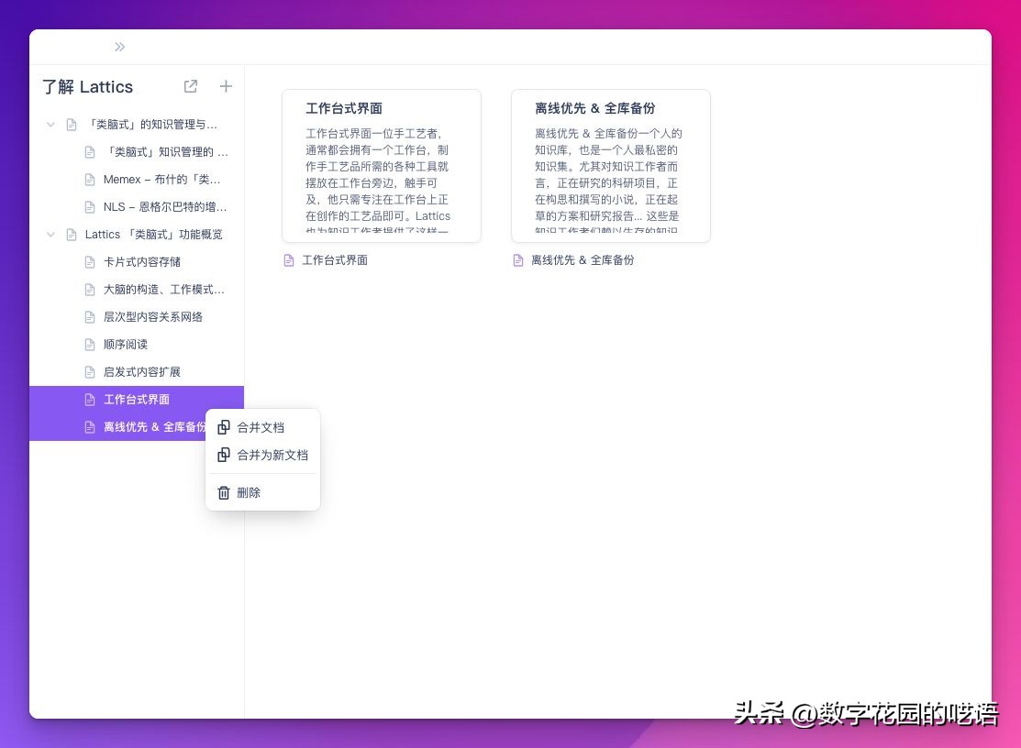The image size is (1021, 748).
Task: Select the highlighted 离线优先 & 全库备份 row
Action: coord(117,426)
